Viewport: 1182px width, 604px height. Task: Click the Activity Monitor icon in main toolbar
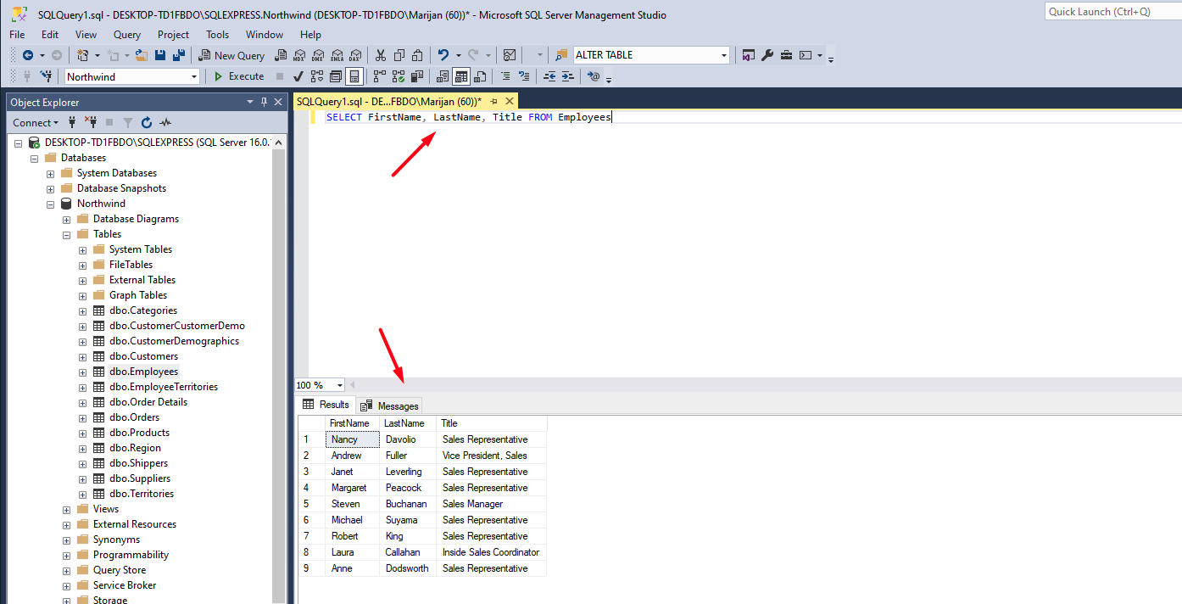(x=508, y=55)
